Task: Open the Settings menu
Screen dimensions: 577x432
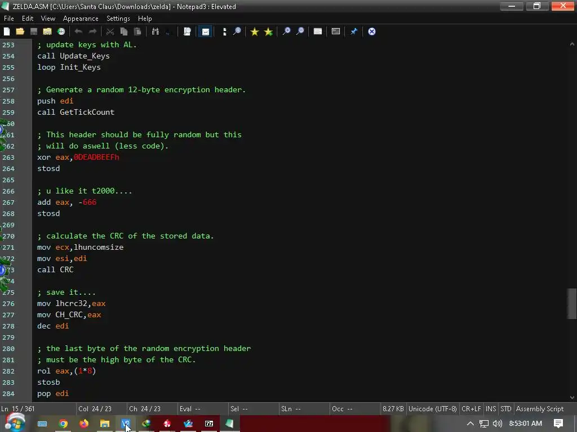Action: [118, 19]
